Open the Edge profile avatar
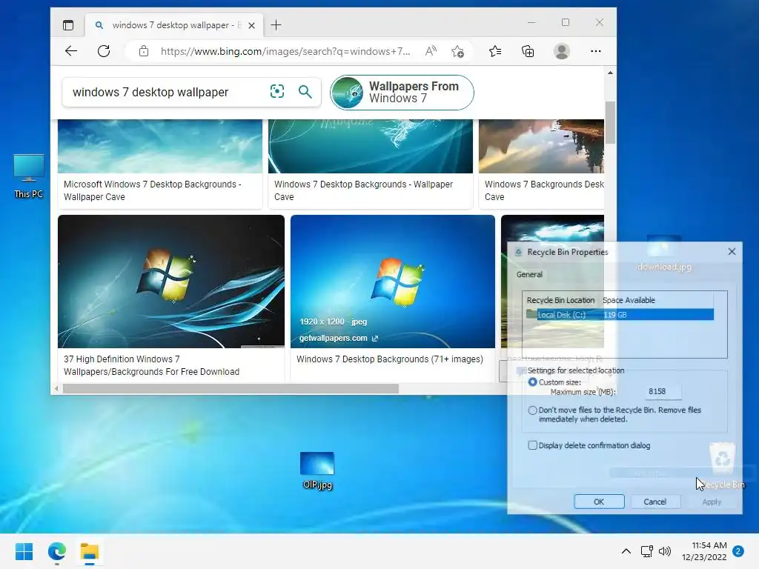This screenshot has width=759, height=569. click(562, 51)
